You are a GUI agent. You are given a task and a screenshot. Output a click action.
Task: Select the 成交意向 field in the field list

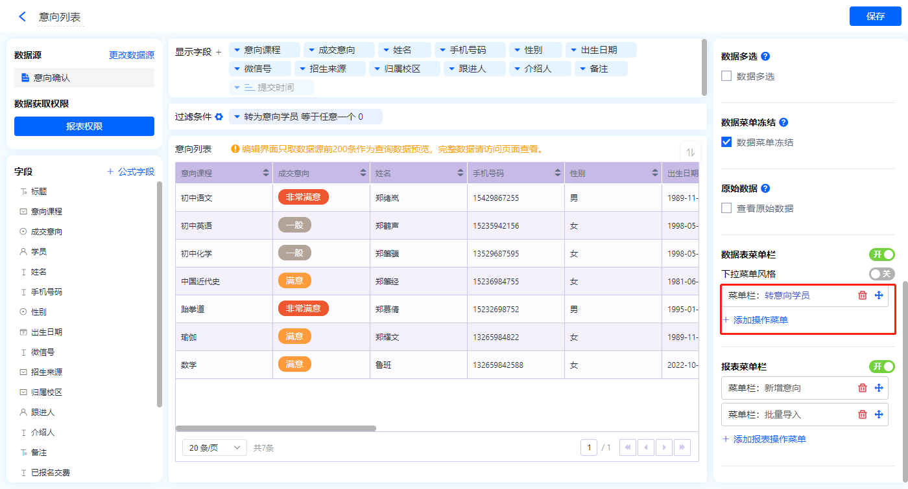47,231
